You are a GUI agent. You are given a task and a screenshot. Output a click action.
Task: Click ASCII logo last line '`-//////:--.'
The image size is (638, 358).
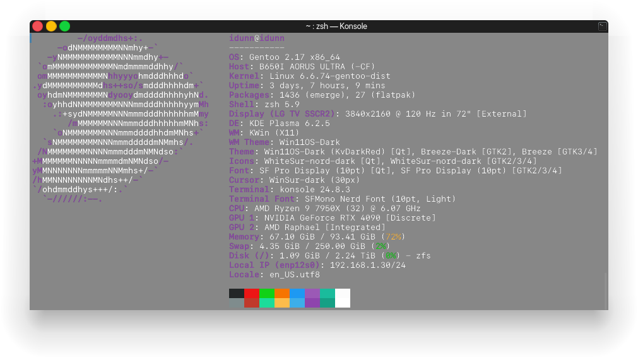[x=73, y=199]
